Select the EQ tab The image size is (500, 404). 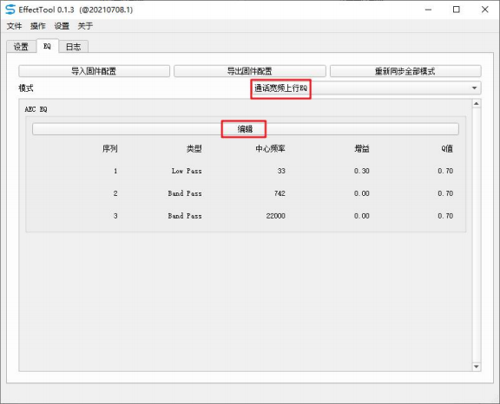47,46
